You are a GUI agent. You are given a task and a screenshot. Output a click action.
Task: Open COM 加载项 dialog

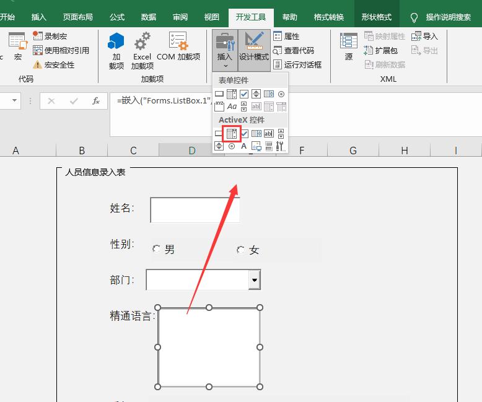point(178,46)
